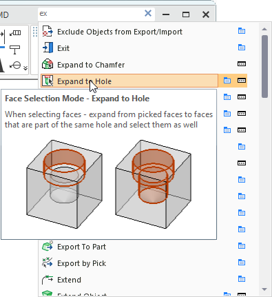Click the results list scrollbar thumb

264,66
